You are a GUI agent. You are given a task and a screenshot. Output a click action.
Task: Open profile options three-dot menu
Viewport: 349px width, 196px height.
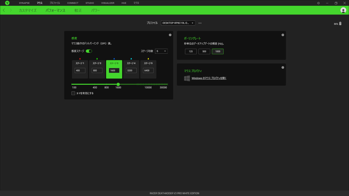(200, 23)
